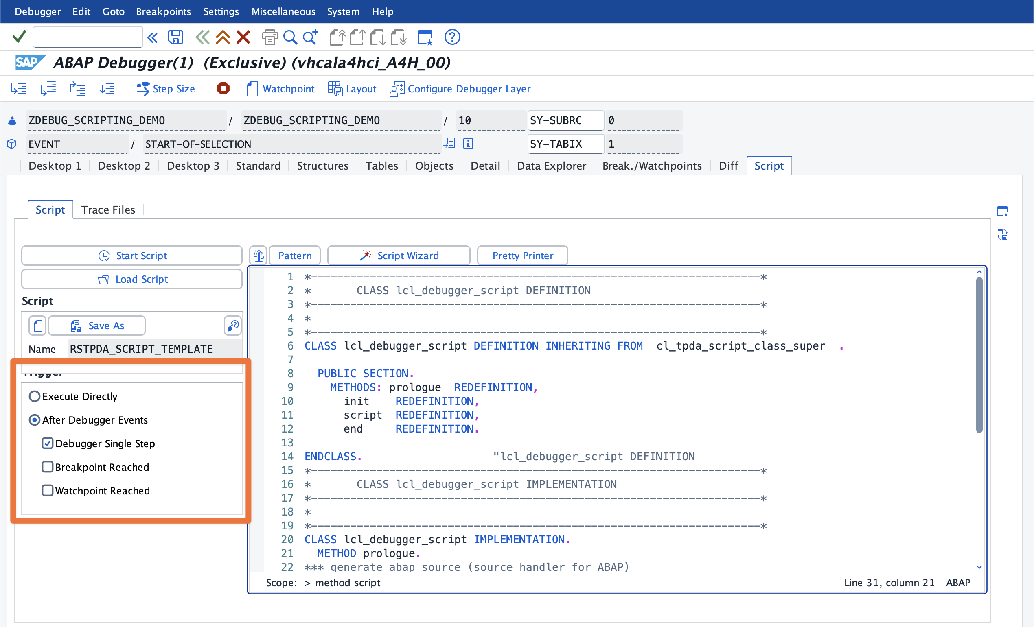The width and height of the screenshot is (1034, 627).
Task: Click the Execute step-over debugger icon
Action: [x=48, y=88]
